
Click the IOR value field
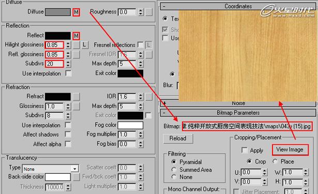tap(127, 97)
